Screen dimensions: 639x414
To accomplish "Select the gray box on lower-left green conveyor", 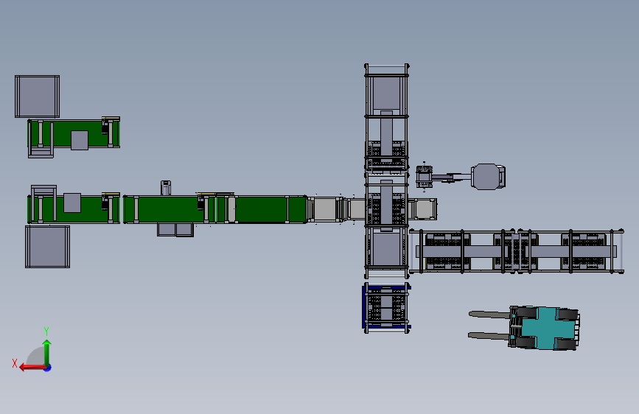I will [x=72, y=203].
